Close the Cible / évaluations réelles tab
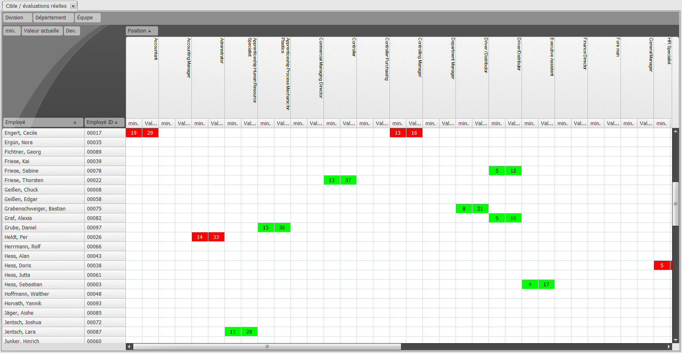This screenshot has height=353, width=682. tap(73, 6)
